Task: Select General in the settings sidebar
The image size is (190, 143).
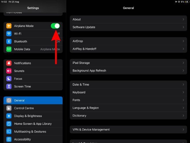Action: click(x=33, y=100)
